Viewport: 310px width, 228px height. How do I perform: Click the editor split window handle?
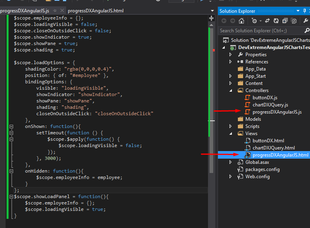coord(211,18)
